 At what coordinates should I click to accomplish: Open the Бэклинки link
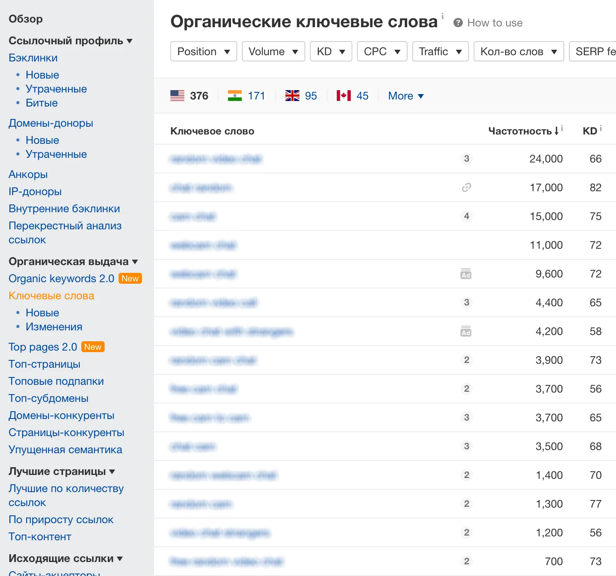click(x=33, y=58)
